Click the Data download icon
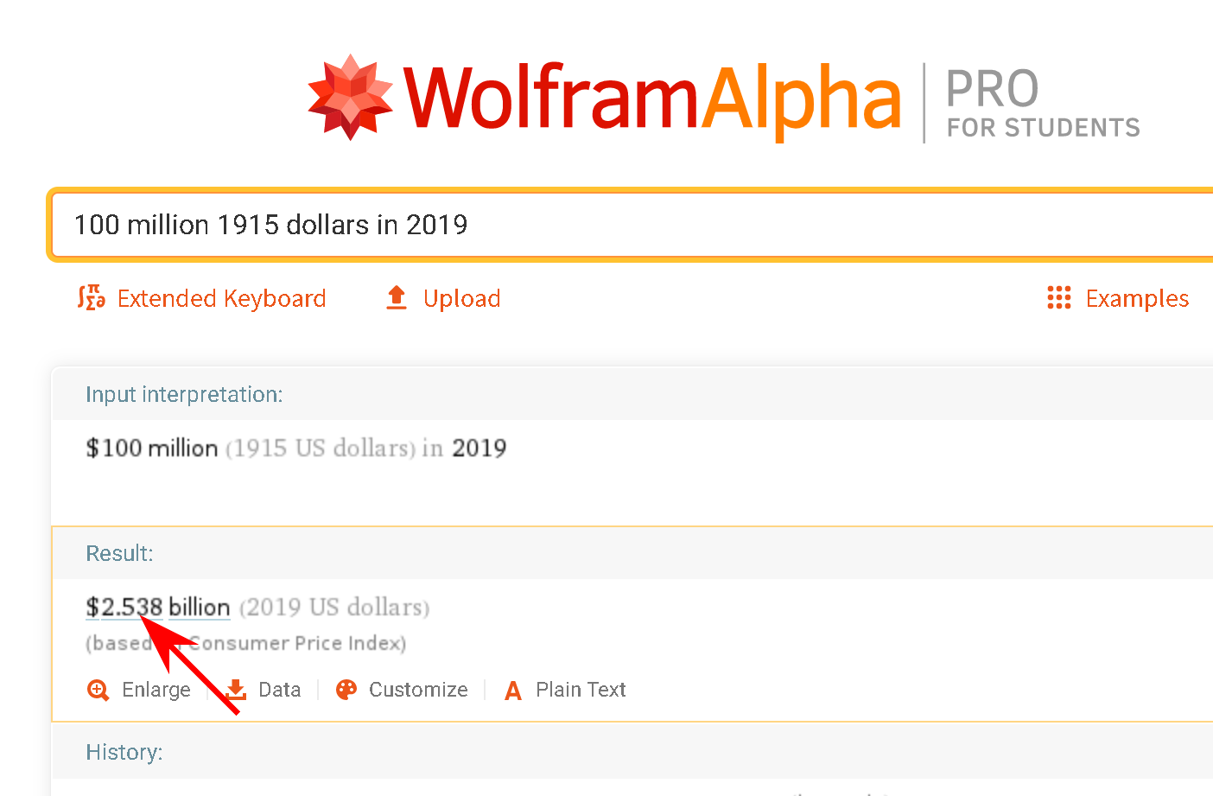Screen dimensions: 1213x796 pyautogui.click(x=235, y=690)
